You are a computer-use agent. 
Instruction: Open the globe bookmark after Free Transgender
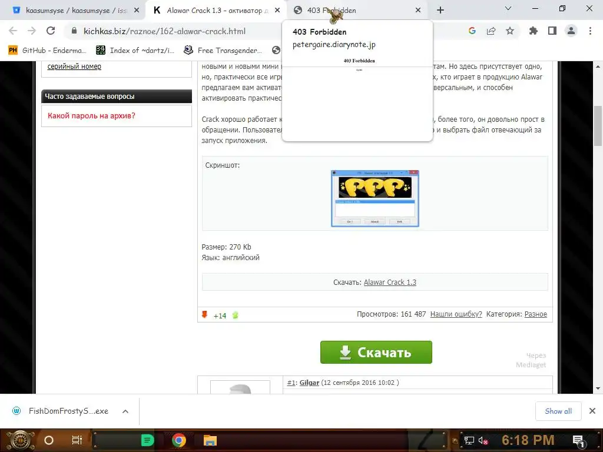click(x=276, y=50)
